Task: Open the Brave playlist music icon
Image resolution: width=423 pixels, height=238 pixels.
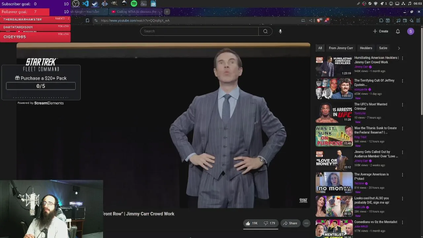Action: pyautogui.click(x=398, y=20)
